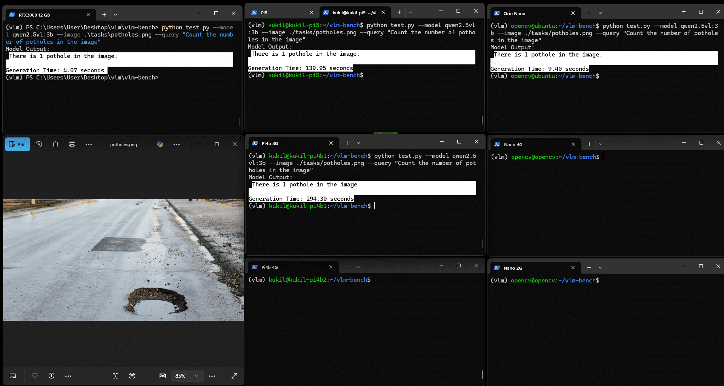Click the pothole photo in the viewer

123,260
